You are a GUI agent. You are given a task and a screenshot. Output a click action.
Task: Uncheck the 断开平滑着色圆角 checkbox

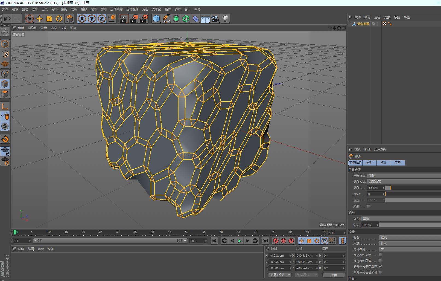tap(381, 266)
